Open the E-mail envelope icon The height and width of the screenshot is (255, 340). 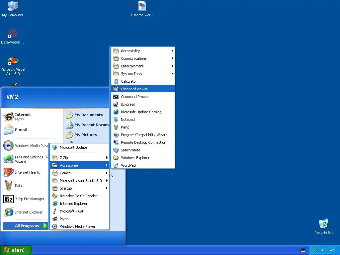coord(9,130)
